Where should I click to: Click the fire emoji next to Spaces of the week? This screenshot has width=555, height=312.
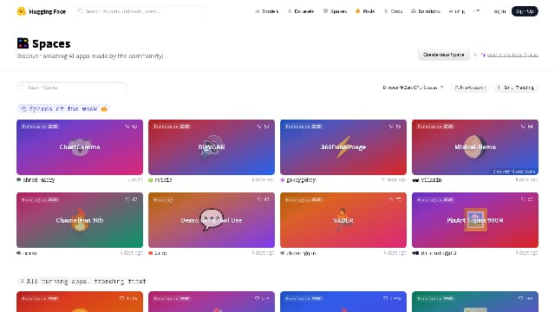104,109
